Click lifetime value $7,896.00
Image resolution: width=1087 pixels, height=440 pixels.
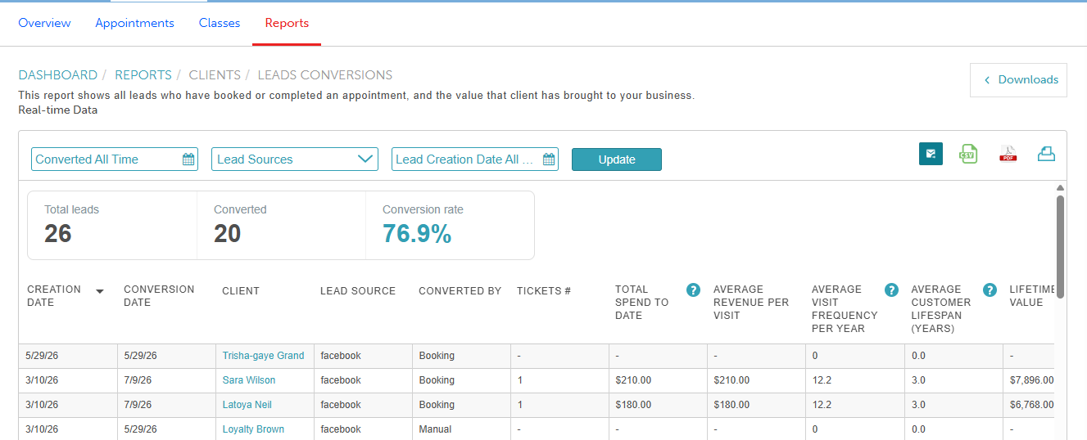coord(1032,380)
